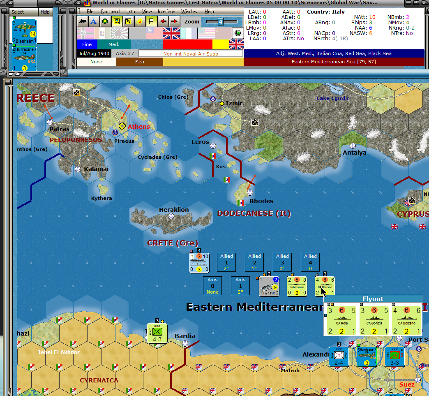Click the Heraklion port anchor icon

point(171,216)
